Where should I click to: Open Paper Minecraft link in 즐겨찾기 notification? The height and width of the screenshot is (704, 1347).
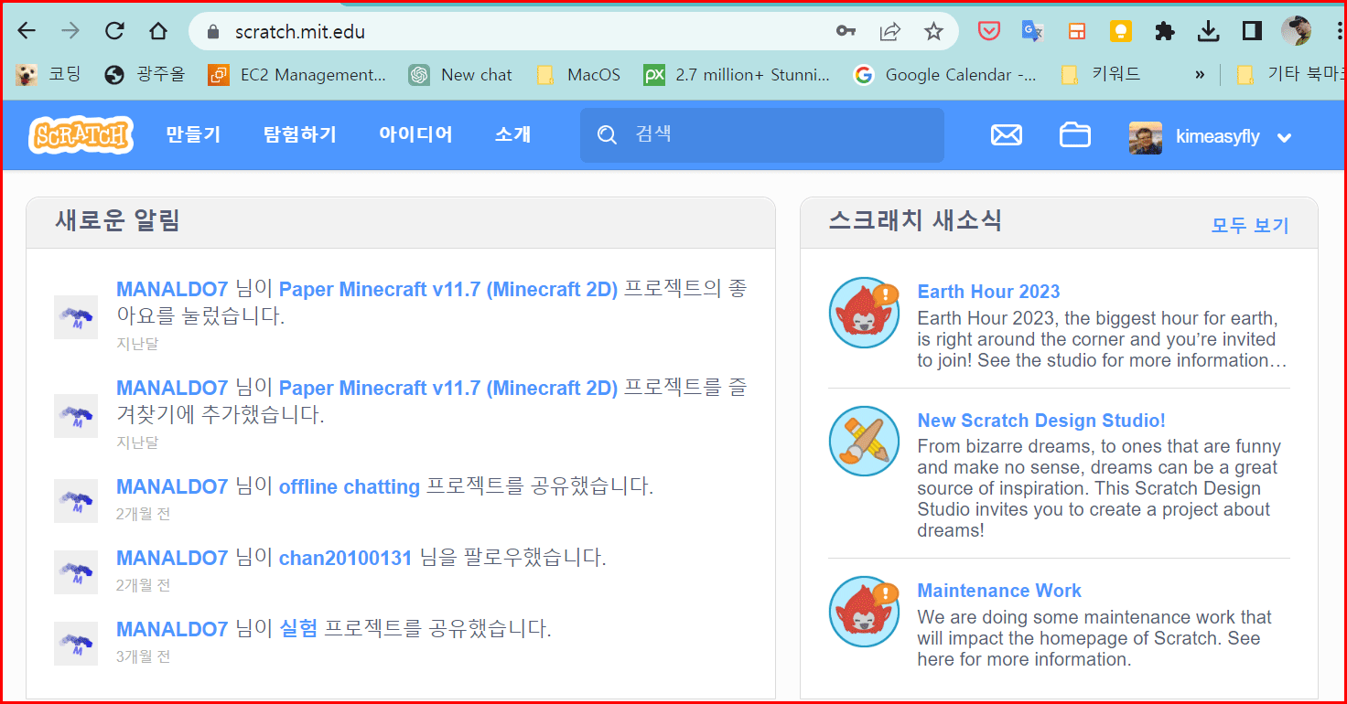pyautogui.click(x=448, y=389)
